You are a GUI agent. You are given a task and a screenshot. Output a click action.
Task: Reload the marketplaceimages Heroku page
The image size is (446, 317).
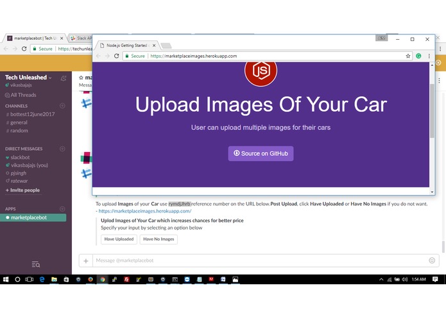click(116, 56)
